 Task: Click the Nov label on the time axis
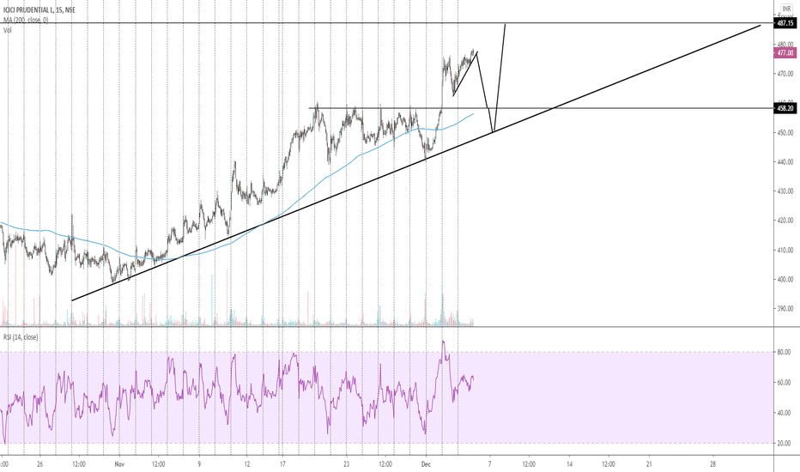click(119, 464)
